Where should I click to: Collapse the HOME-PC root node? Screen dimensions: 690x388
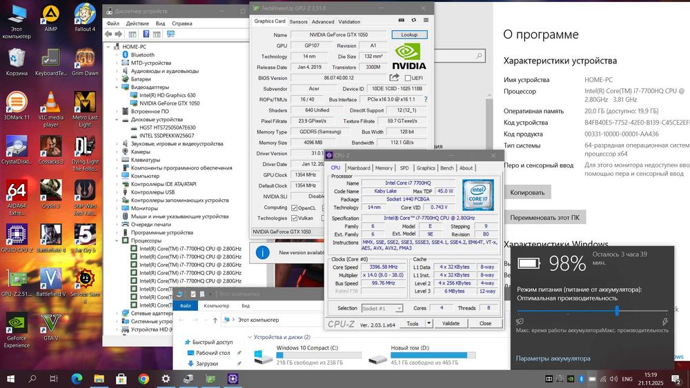tap(109, 47)
